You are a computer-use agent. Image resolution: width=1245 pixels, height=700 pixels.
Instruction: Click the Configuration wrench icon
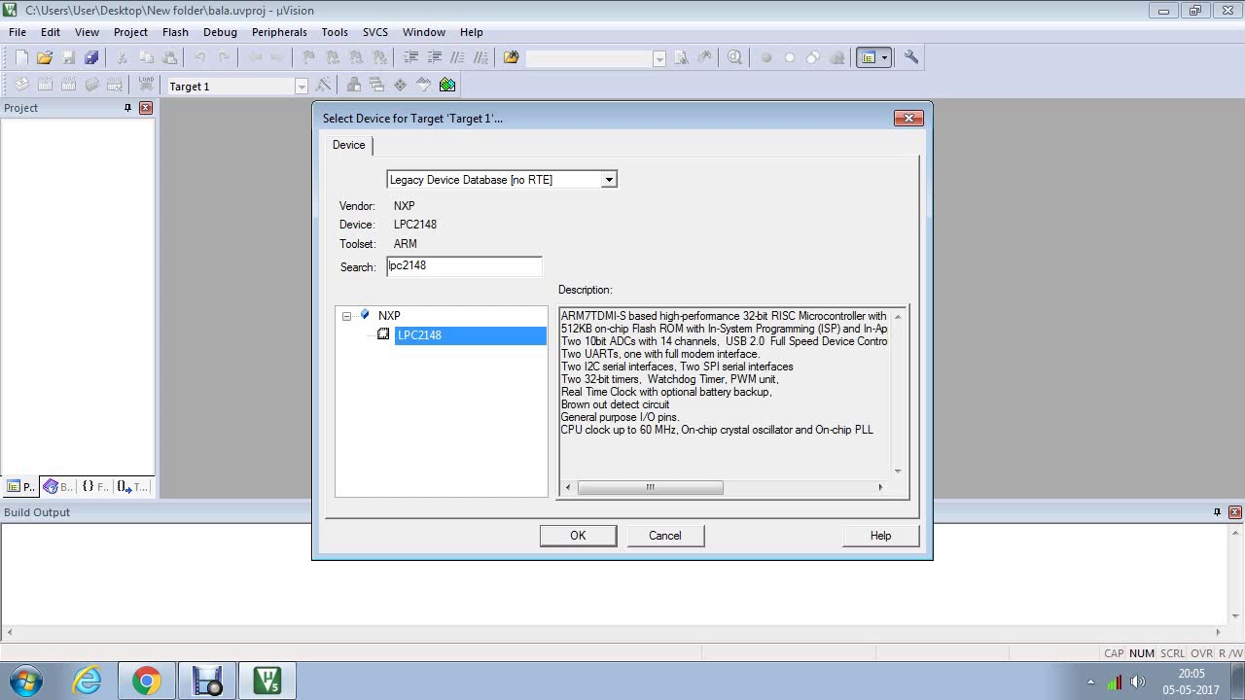911,57
